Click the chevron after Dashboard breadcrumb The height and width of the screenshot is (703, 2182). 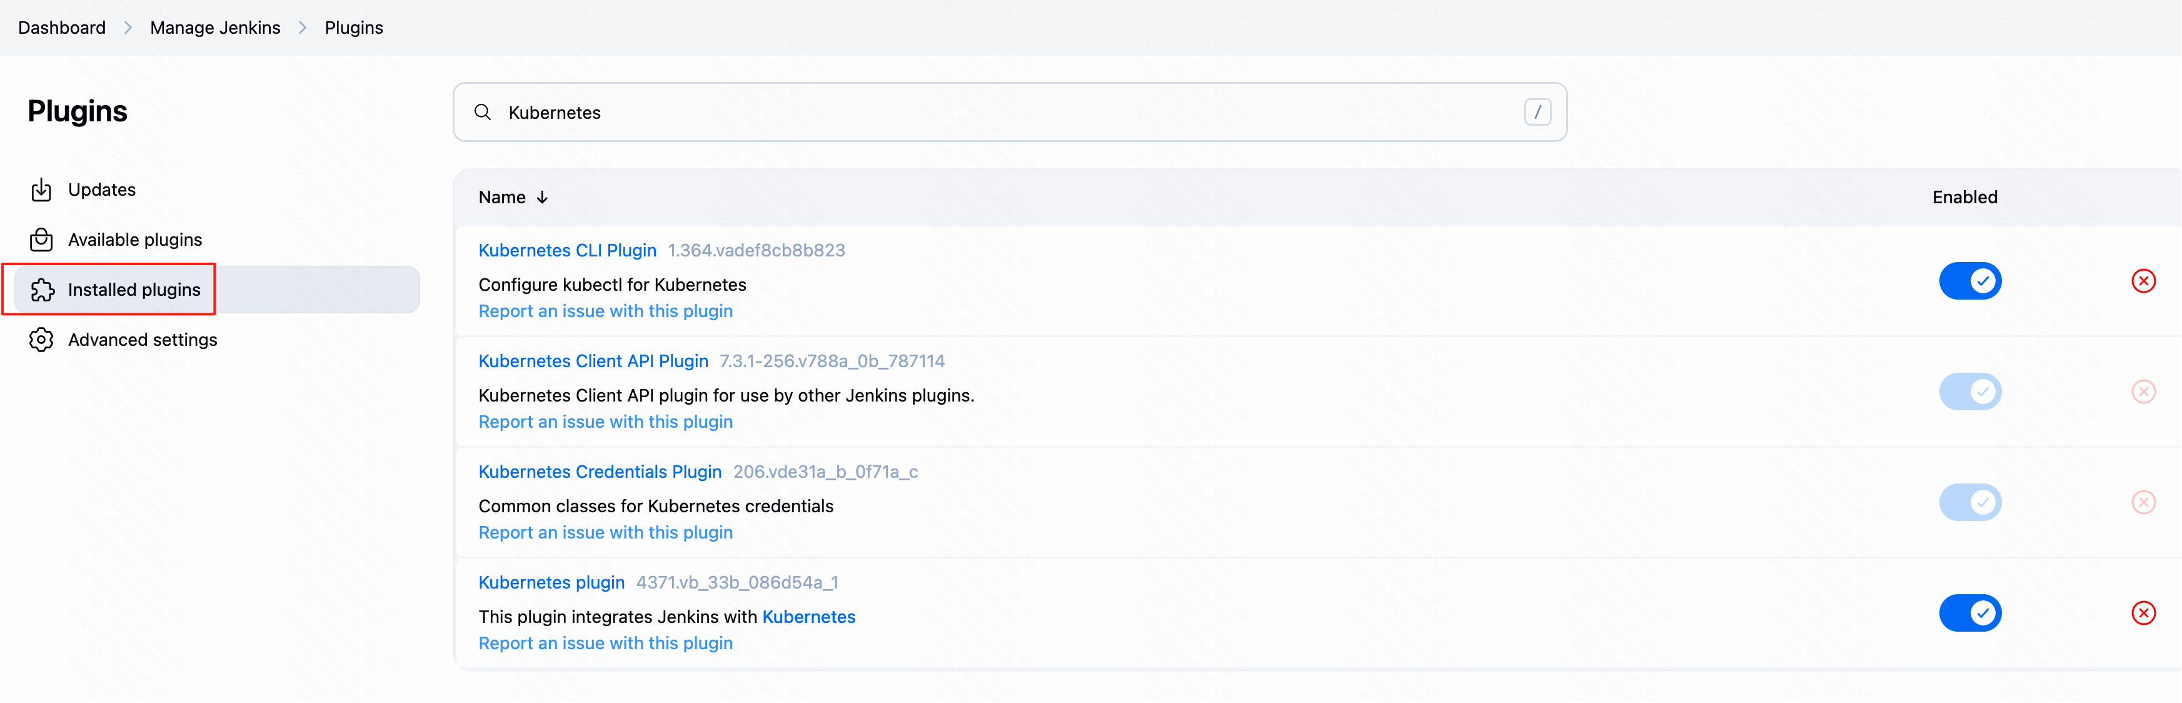(x=128, y=28)
